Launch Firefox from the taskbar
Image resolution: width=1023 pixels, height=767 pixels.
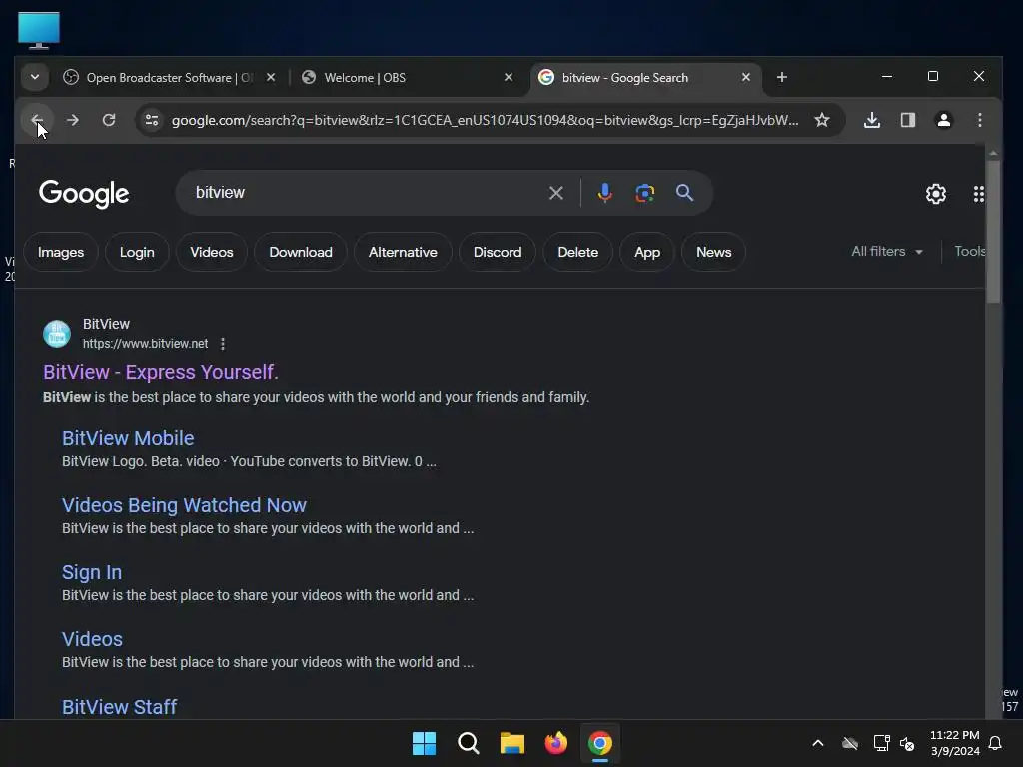[555, 743]
